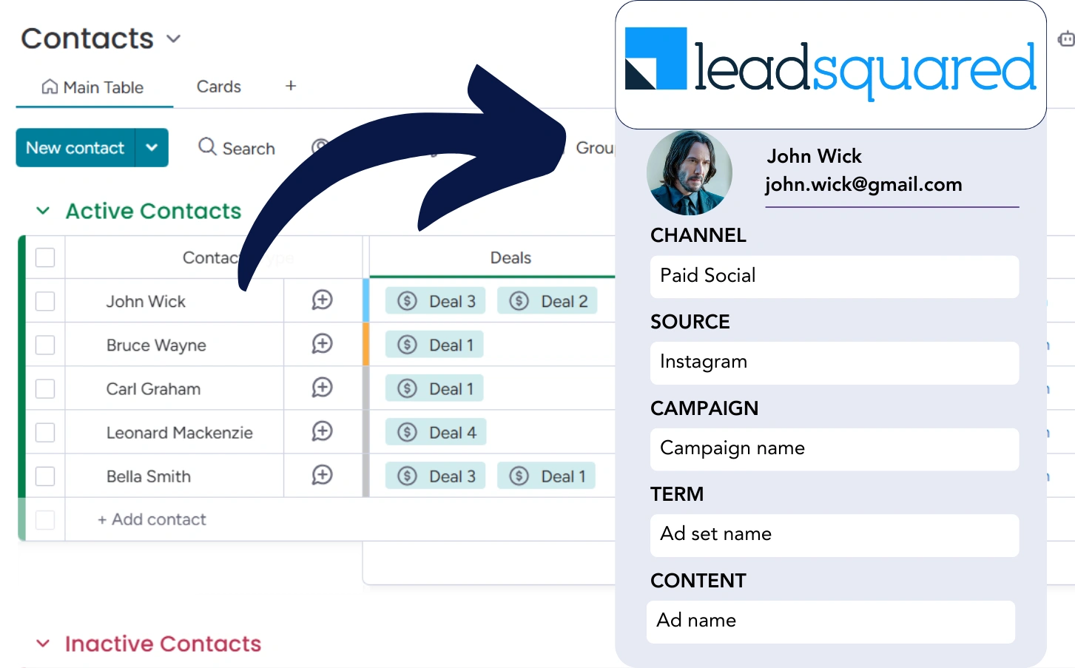Viewport: 1075px width, 668px height.
Task: Click the gray status color bar for Carl Graham
Action: pos(366,388)
